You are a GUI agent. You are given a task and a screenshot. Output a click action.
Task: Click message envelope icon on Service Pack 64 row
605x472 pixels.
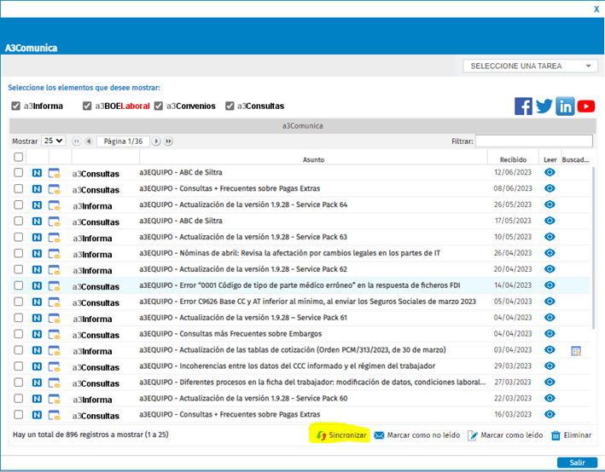point(54,205)
